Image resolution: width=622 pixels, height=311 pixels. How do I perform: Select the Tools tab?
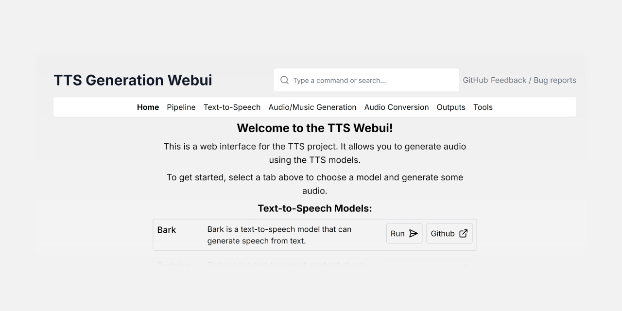tap(483, 107)
